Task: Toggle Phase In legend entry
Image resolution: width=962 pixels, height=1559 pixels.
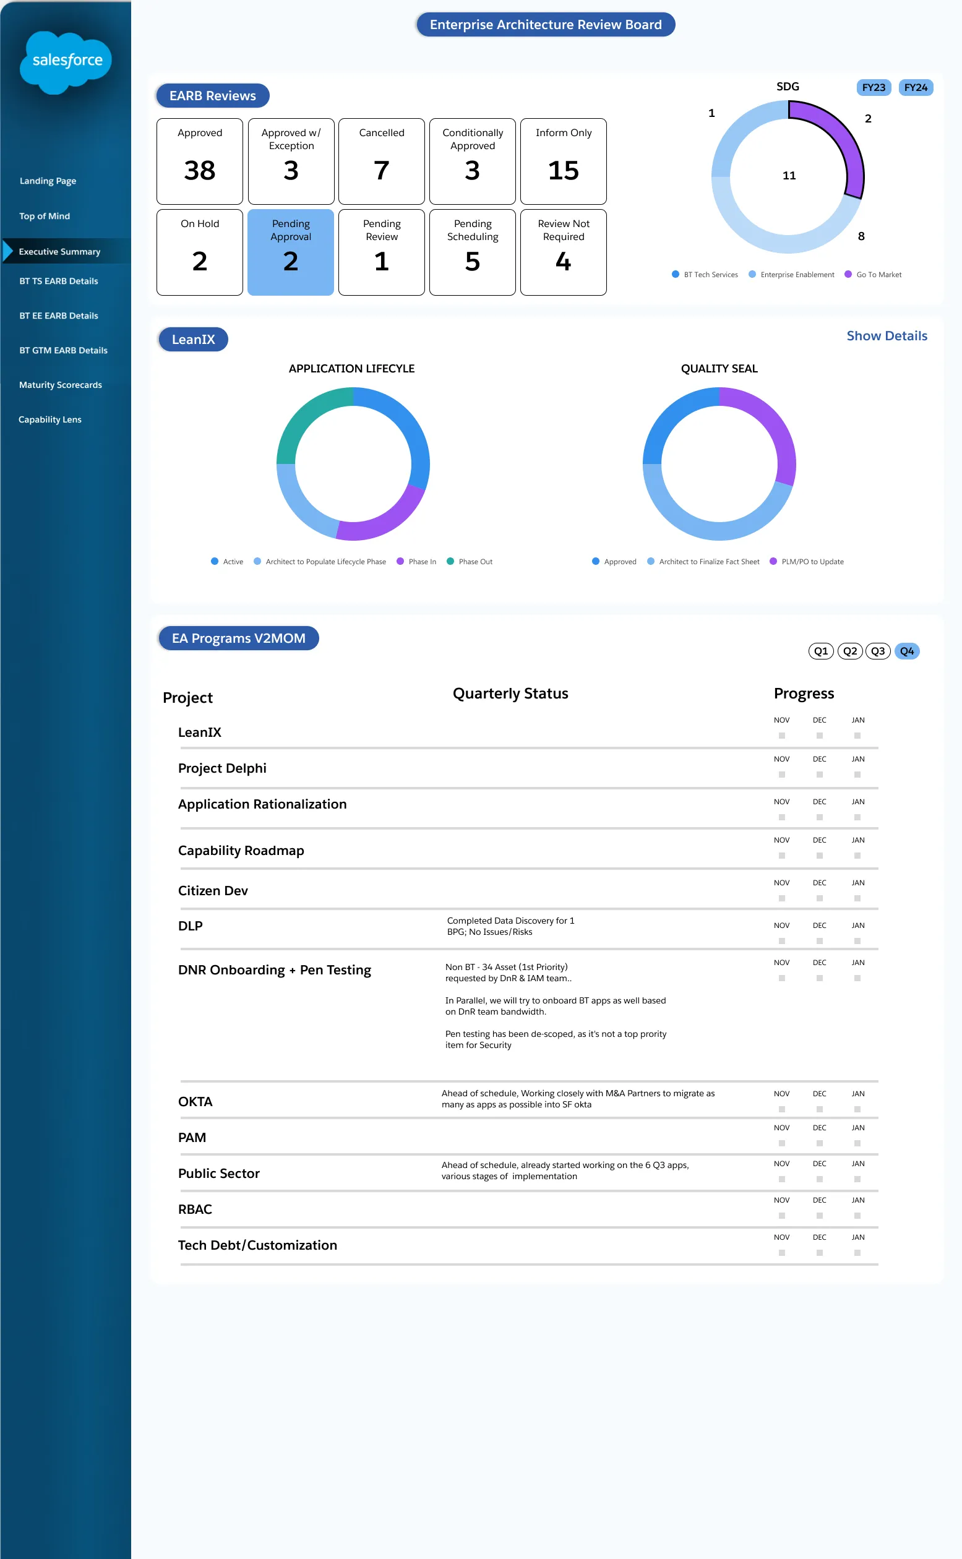Action: [x=416, y=561]
